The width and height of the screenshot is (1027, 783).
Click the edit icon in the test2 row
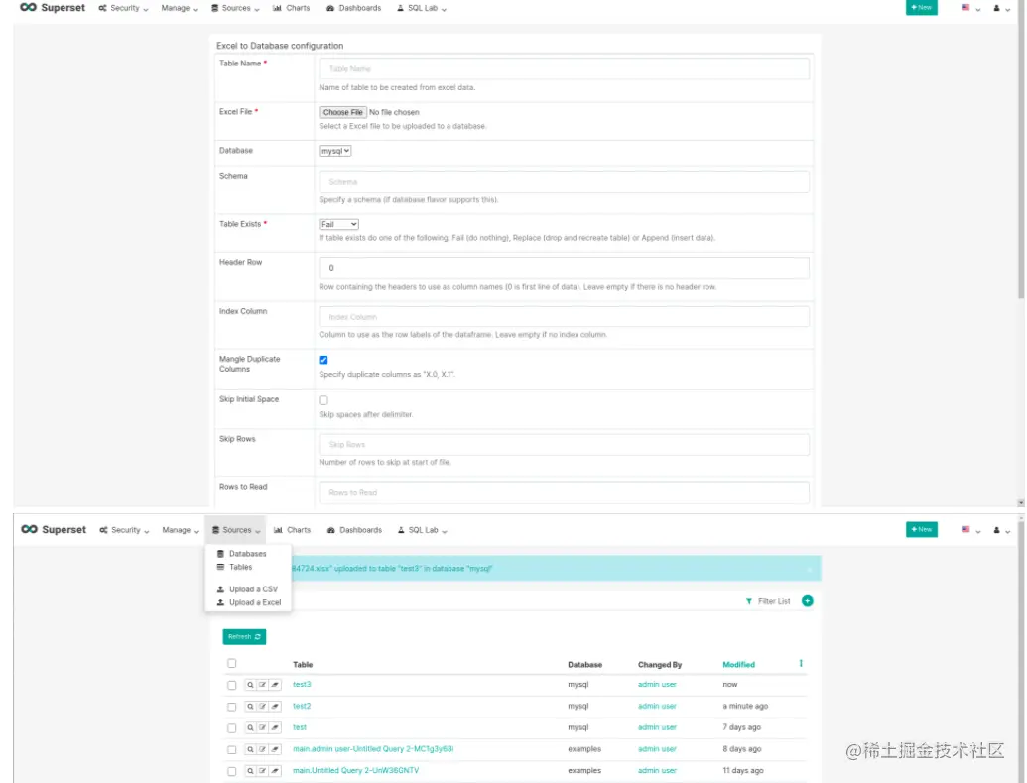[263, 707]
